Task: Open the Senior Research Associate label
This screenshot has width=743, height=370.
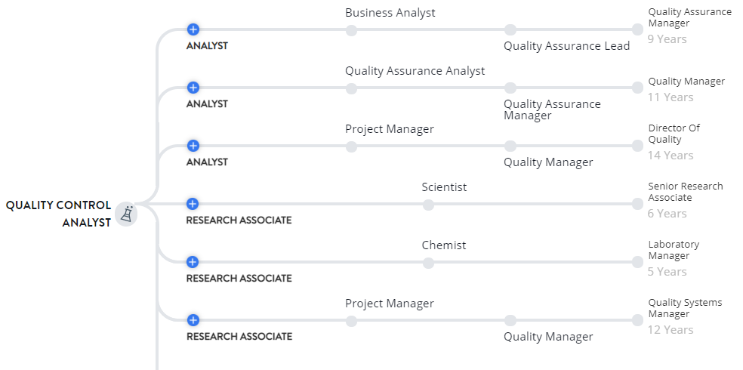Action: 686,192
